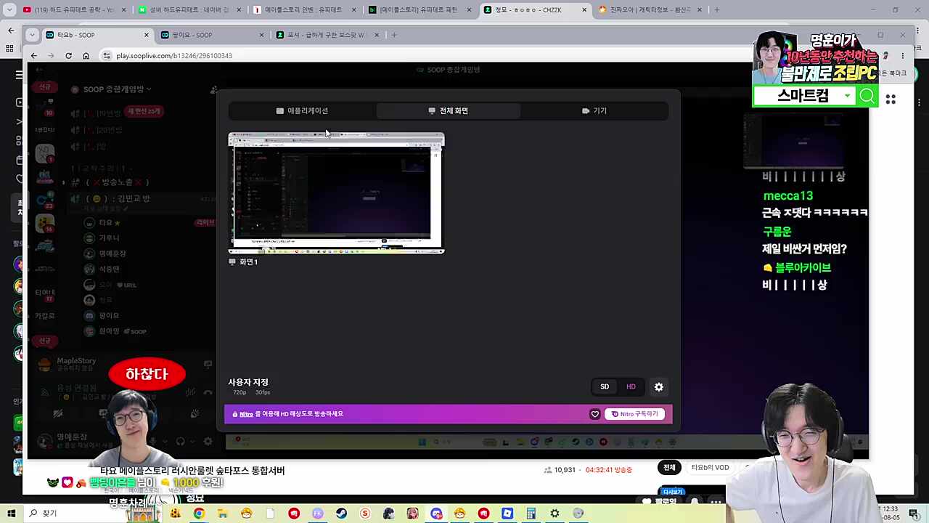The image size is (929, 523).
Task: Open stream settings gear in share dialog
Action: click(659, 387)
